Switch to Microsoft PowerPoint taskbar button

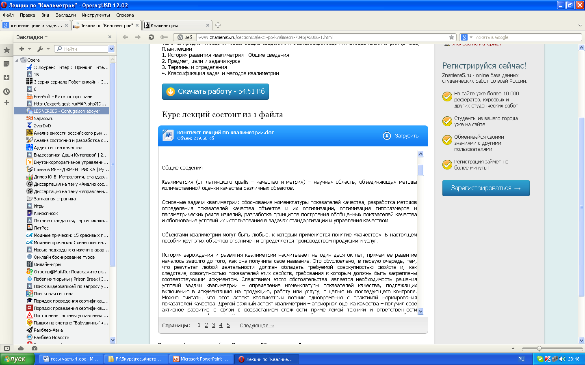tap(201, 359)
